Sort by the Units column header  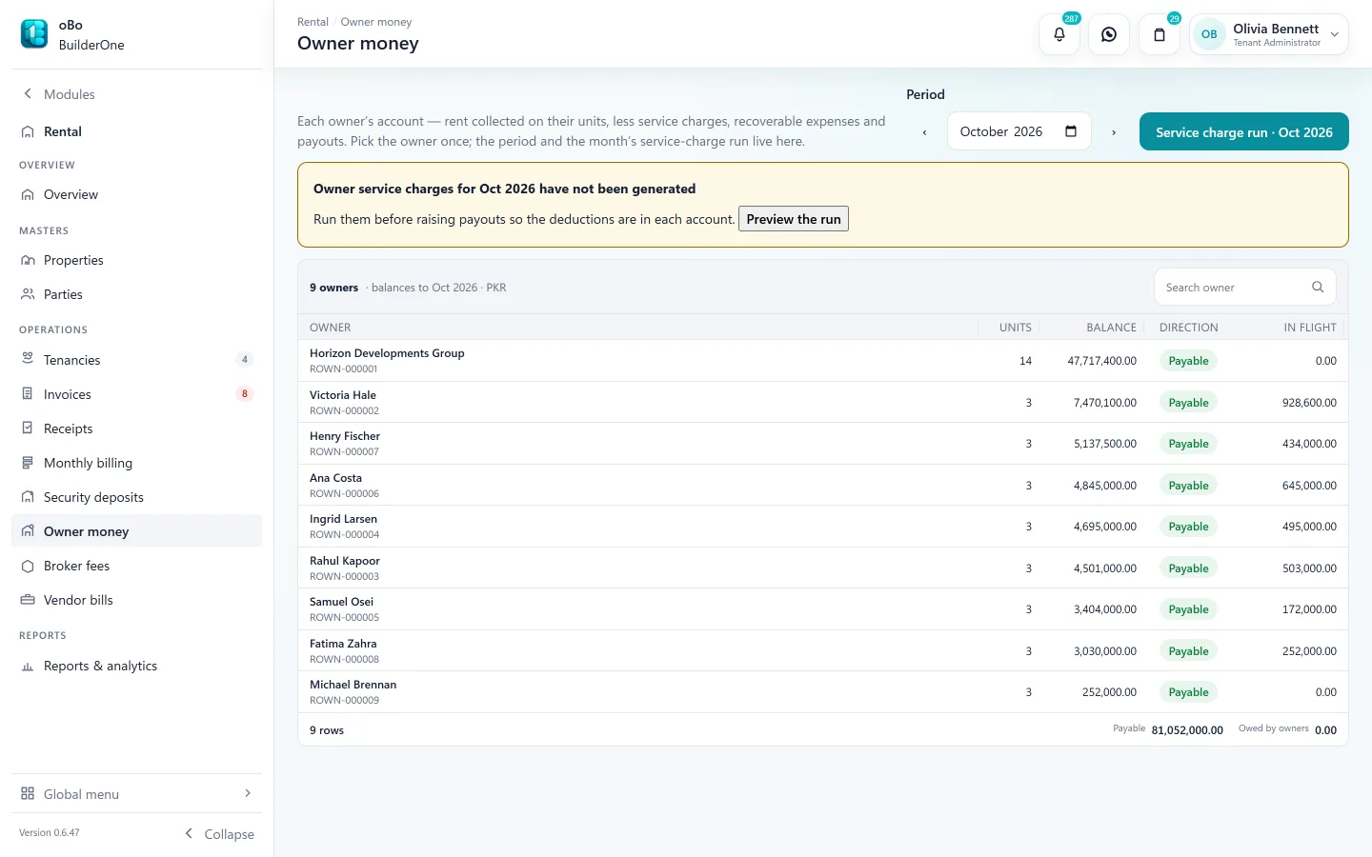click(x=1016, y=328)
